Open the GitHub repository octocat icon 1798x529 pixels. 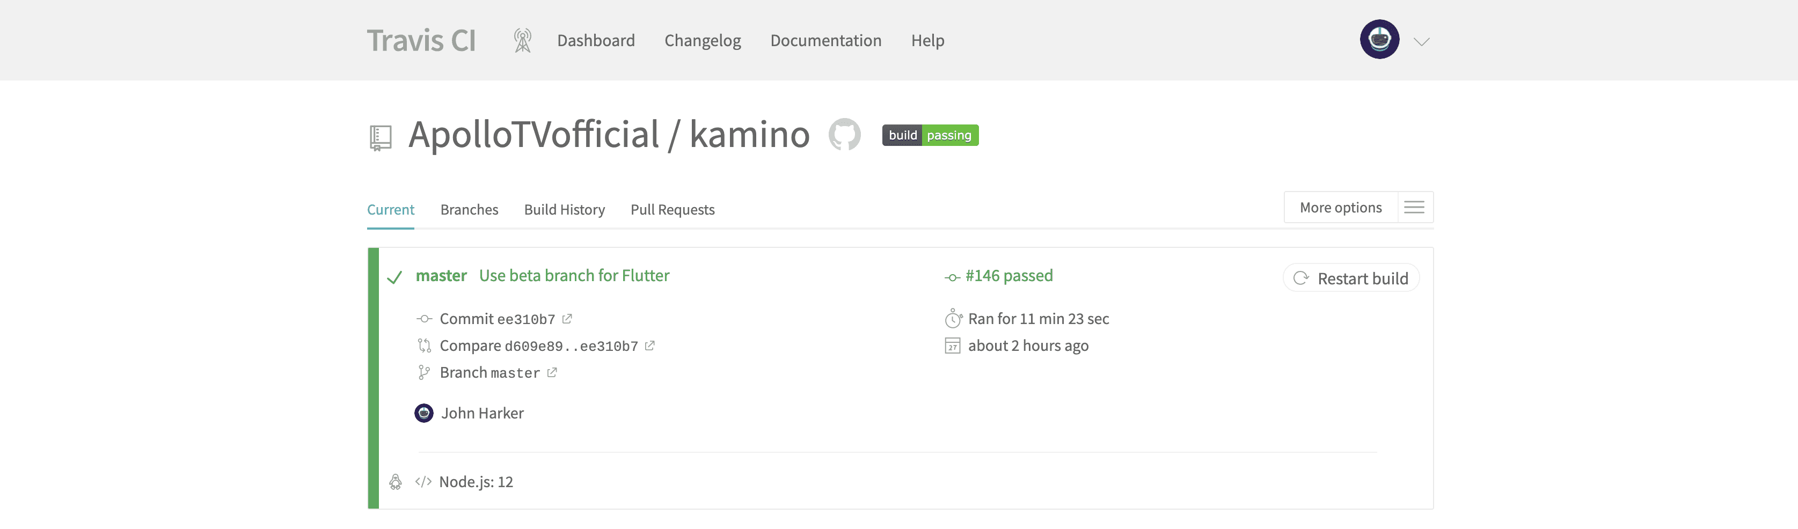[x=845, y=134]
